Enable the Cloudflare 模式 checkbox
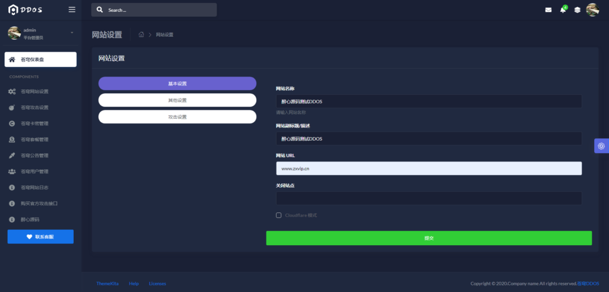The image size is (609, 292). pyautogui.click(x=279, y=215)
